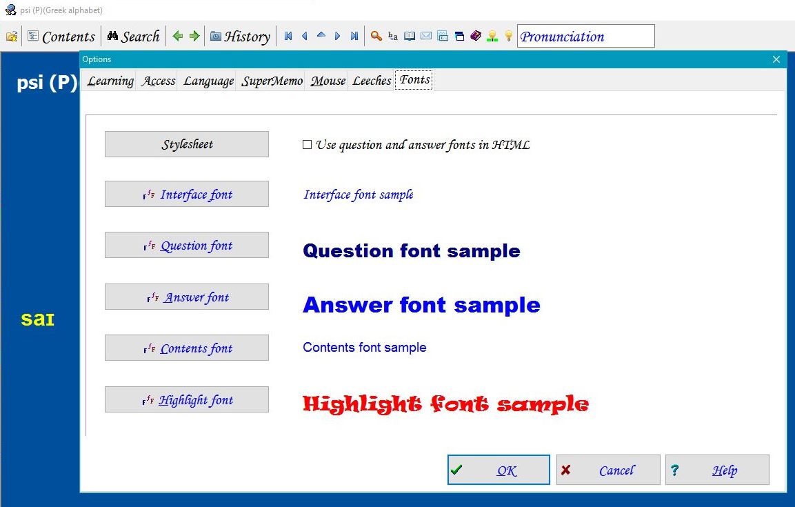Enable Use question and answer fonts in HTML

pos(308,145)
